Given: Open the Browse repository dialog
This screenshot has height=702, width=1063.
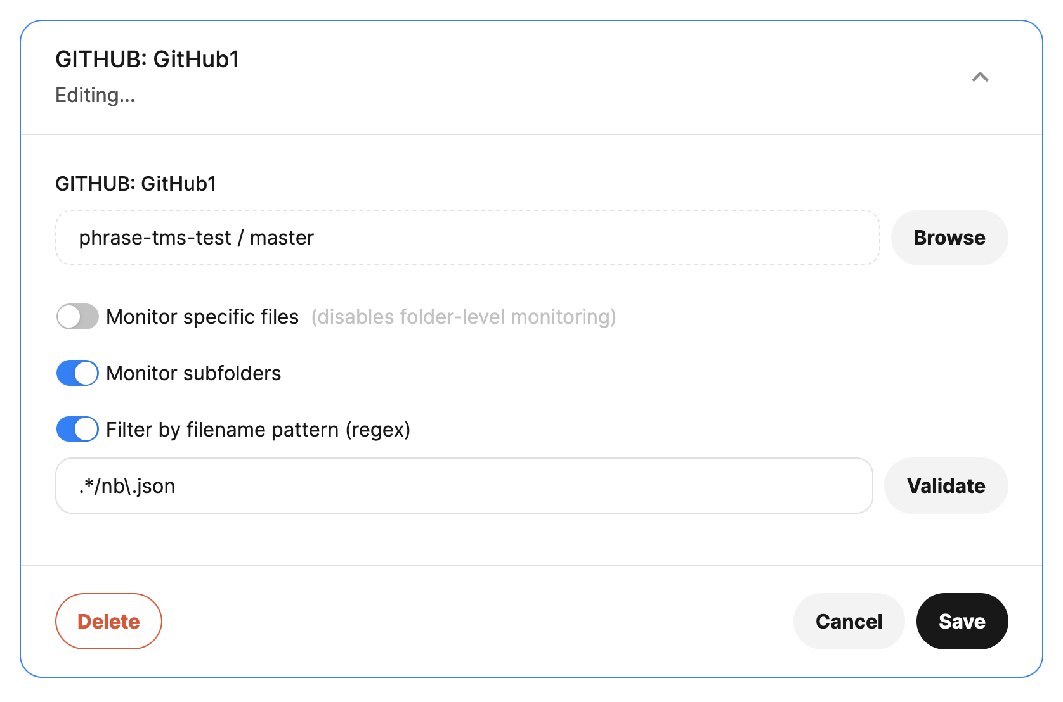Looking at the screenshot, I should click(949, 238).
